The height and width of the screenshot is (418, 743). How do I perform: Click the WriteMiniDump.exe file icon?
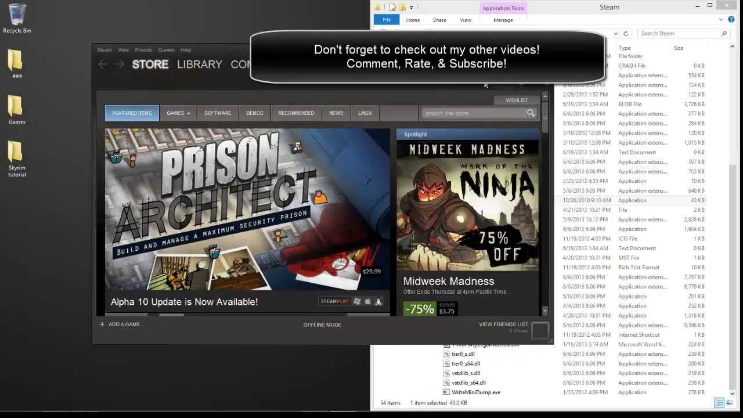pyautogui.click(x=446, y=392)
